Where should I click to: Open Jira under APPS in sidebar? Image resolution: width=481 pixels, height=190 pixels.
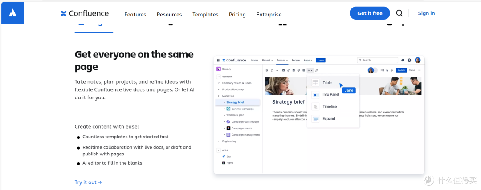[x=226, y=156]
